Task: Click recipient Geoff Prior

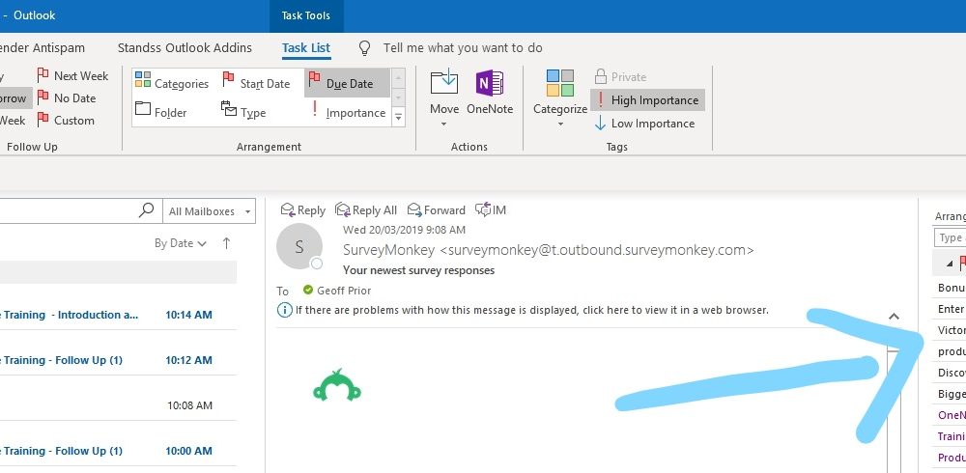Action: 344,291
